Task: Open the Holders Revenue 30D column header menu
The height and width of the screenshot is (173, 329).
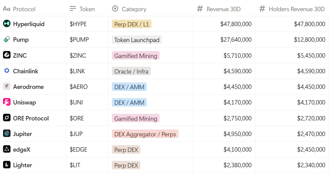Action: (x=292, y=8)
